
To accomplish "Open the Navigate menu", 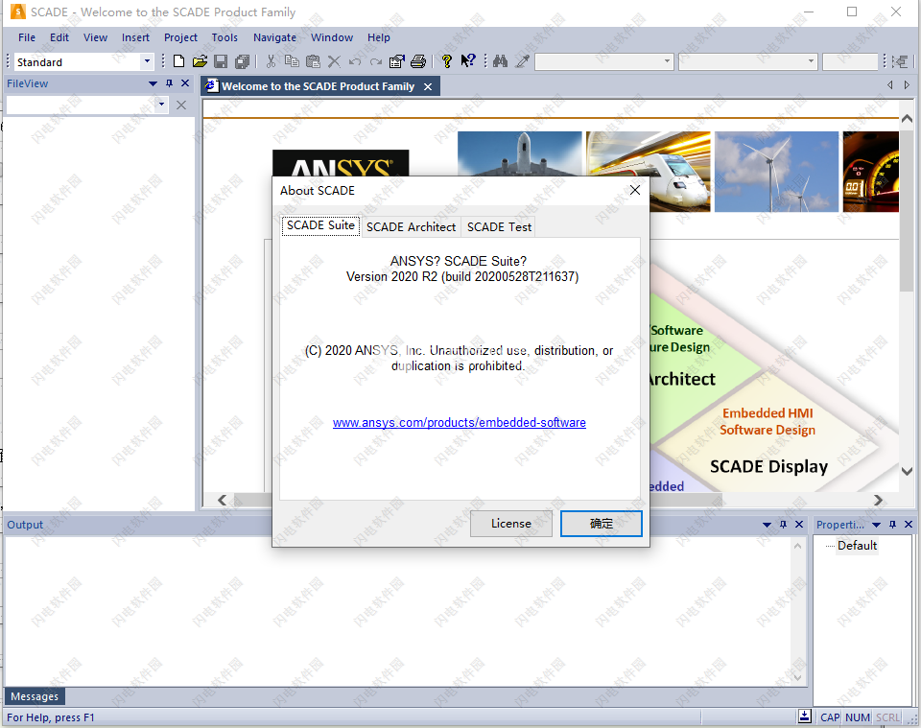I will pyautogui.click(x=274, y=37).
